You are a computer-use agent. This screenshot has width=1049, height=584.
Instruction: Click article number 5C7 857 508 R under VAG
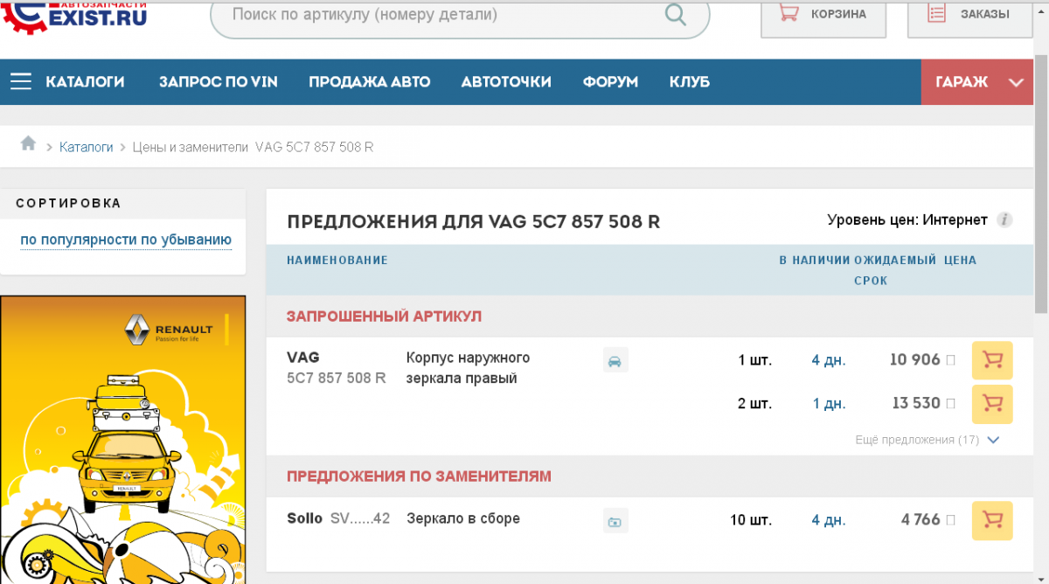pos(337,379)
